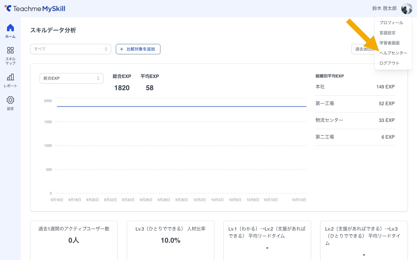Open the Reports (レポート) sidebar icon
Screen dimensions: 417x260
pyautogui.click(x=10, y=80)
